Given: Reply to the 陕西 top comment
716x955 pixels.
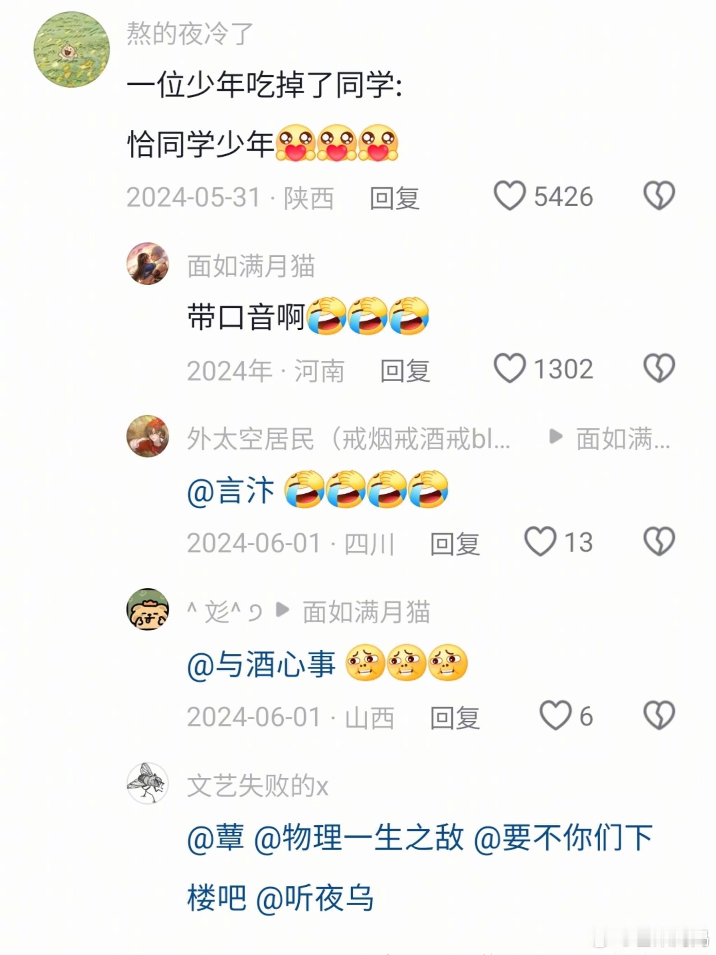Looking at the screenshot, I should click(395, 198).
